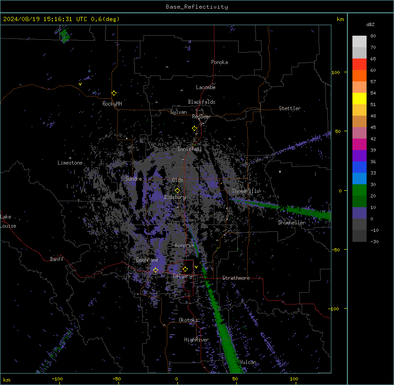The width and height of the screenshot is (394, 385).
Task: Click the Base_Reflectivity title text
Action: click(197, 7)
